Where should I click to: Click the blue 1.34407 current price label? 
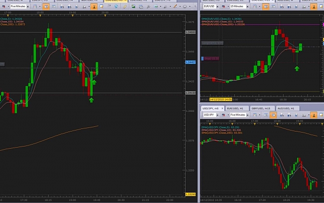(190, 62)
